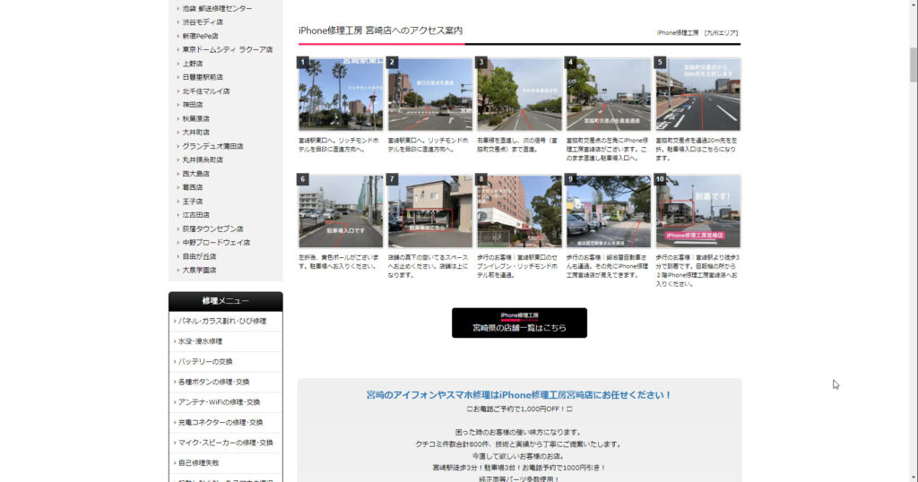View access photo number 3

(x=519, y=93)
